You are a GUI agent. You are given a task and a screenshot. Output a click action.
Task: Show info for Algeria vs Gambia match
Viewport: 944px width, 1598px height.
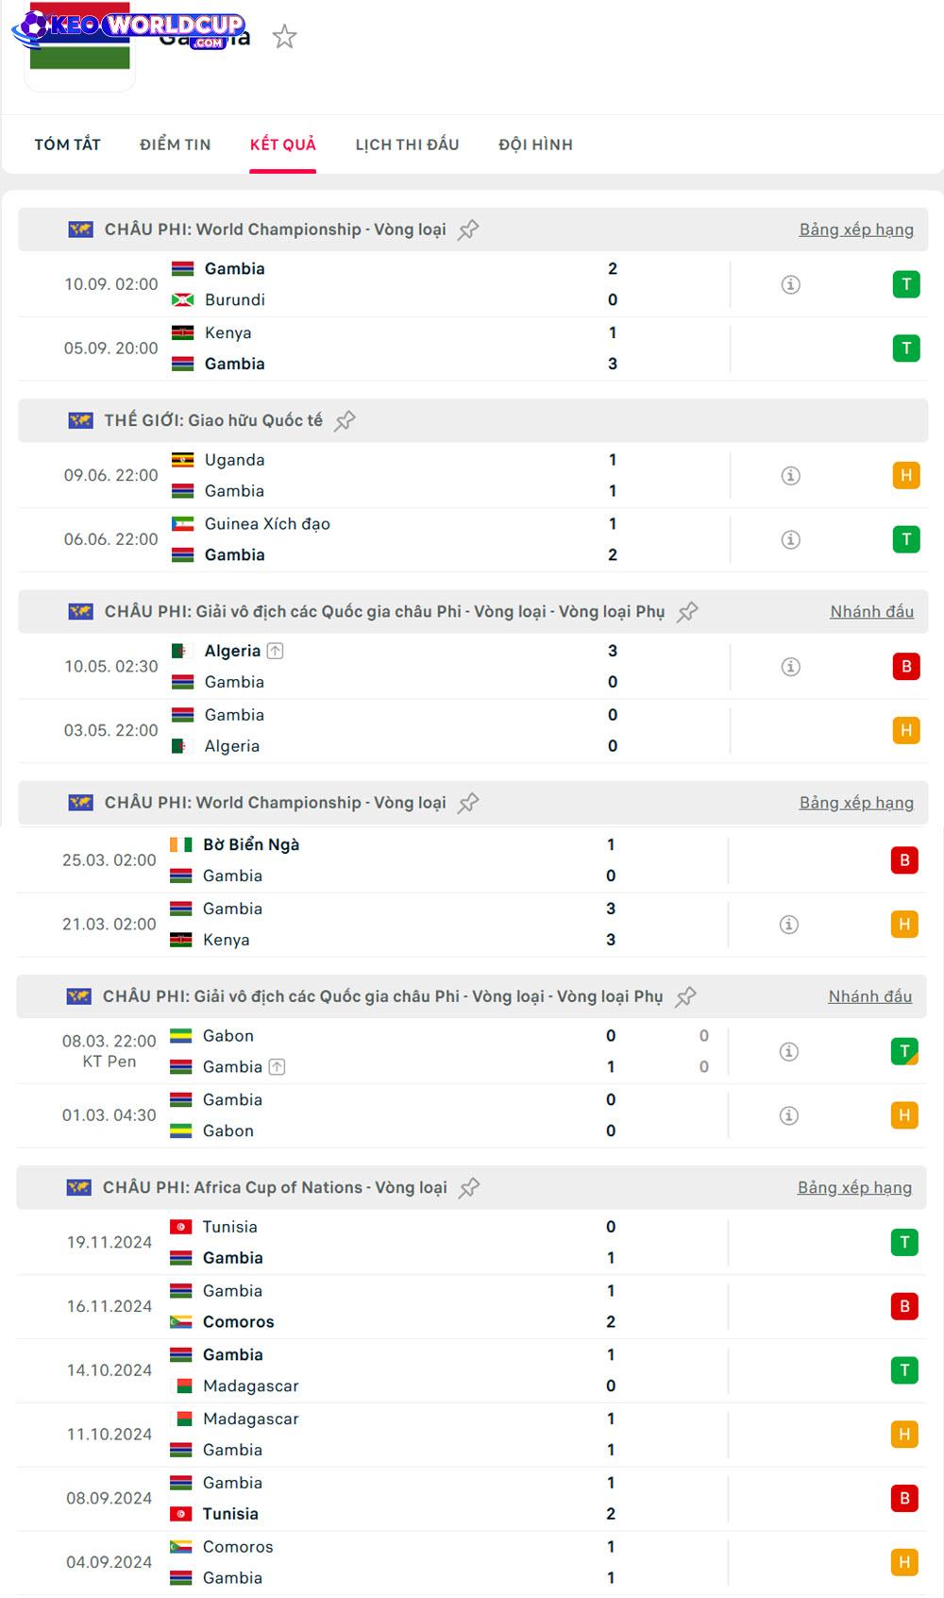click(x=791, y=667)
